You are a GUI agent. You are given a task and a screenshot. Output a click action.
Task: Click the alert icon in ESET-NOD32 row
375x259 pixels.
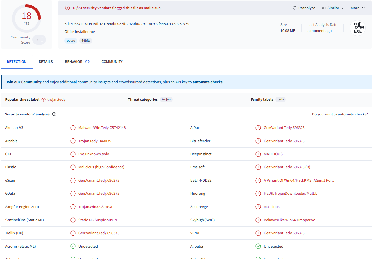[258, 180]
